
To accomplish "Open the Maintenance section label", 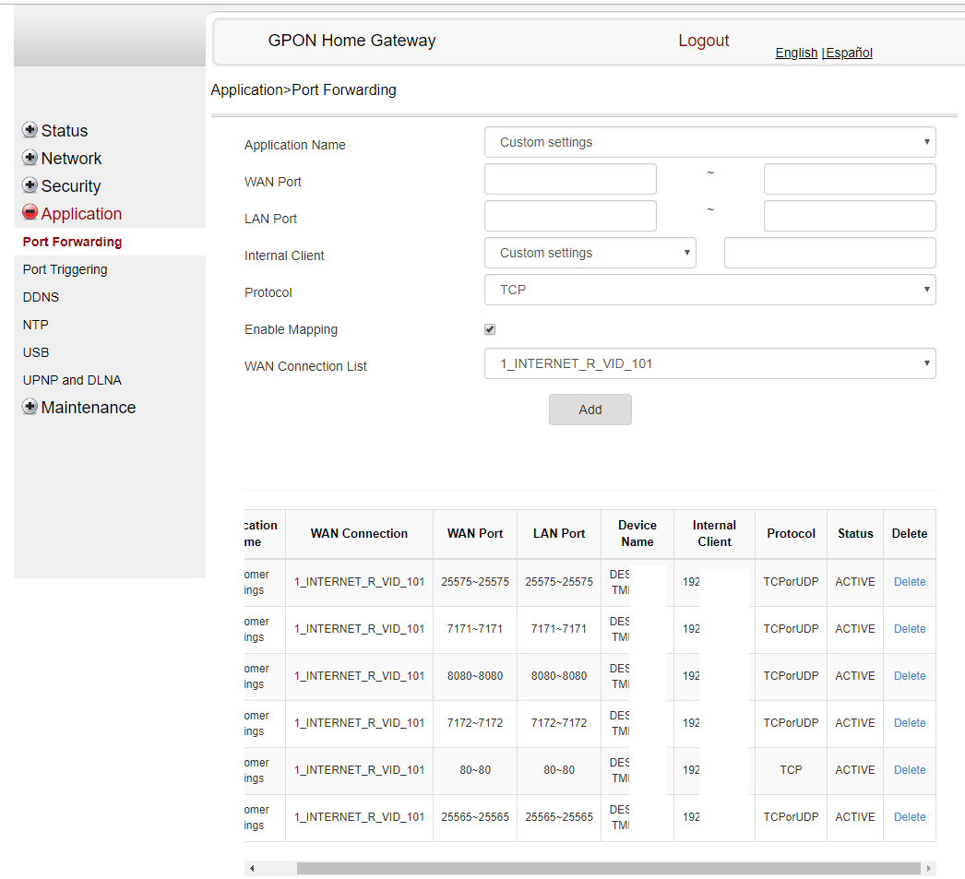I will 89,407.
